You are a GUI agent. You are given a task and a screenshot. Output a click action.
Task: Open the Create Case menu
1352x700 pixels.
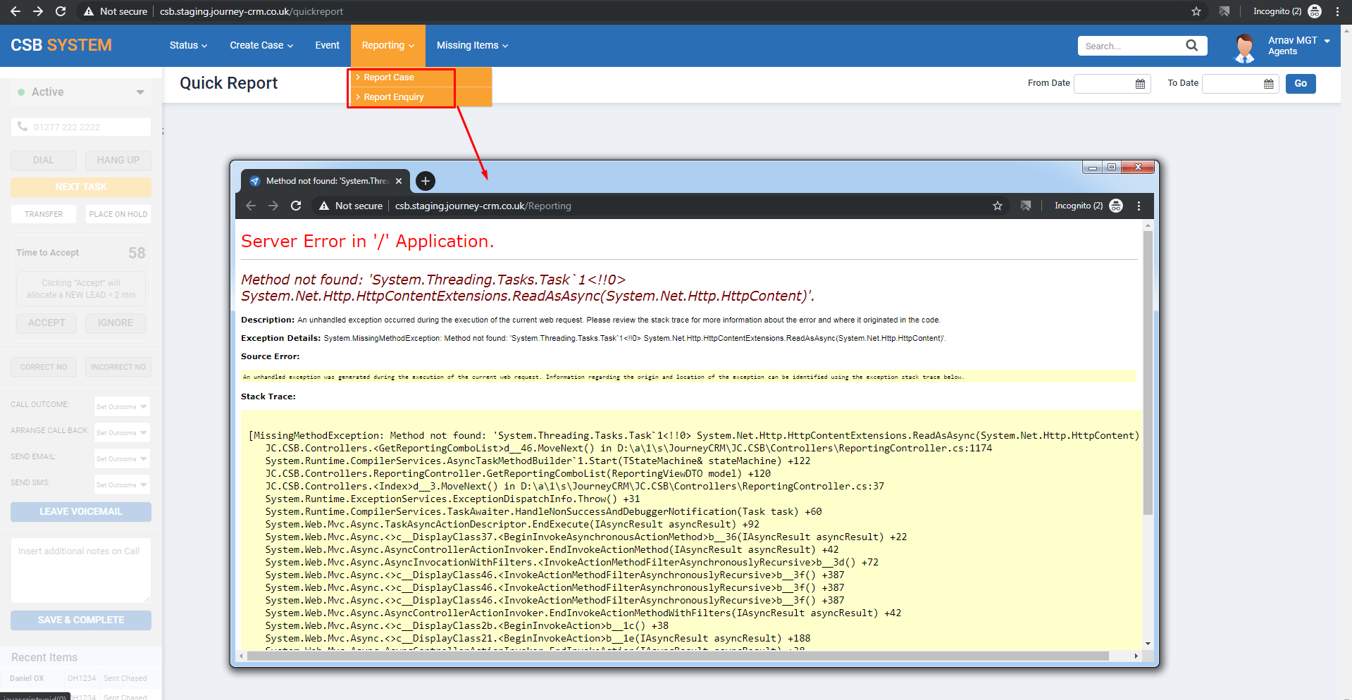tap(261, 45)
